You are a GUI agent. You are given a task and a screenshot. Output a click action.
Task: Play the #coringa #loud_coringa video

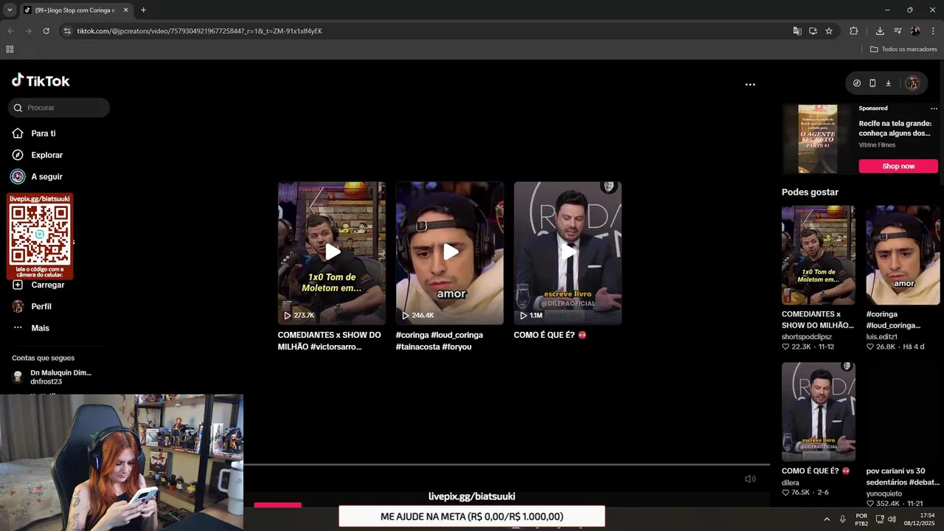pyautogui.click(x=450, y=252)
